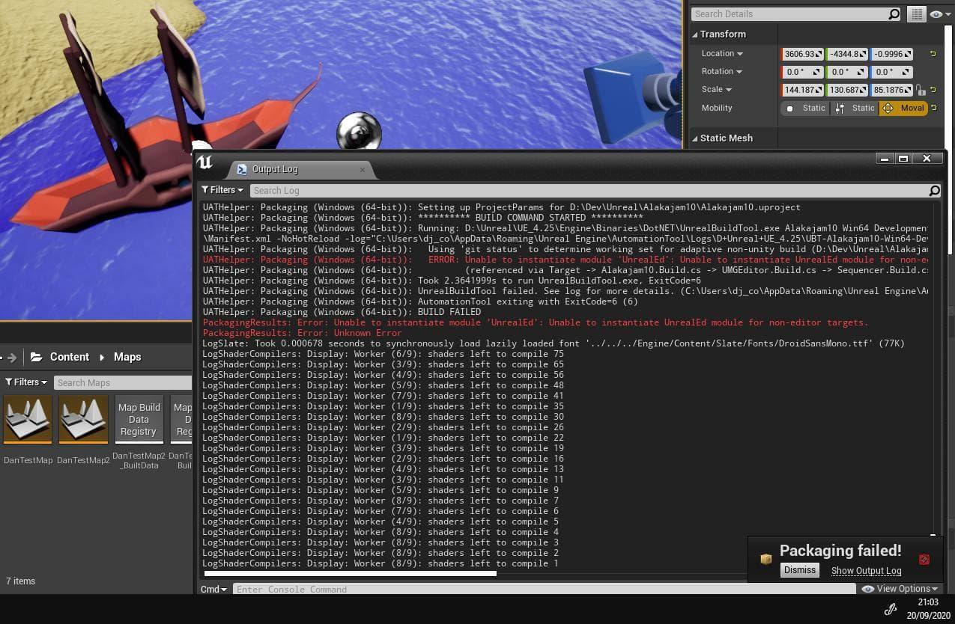Dismiss the Packaging failed notification
Image resolution: width=955 pixels, height=624 pixels.
799,570
